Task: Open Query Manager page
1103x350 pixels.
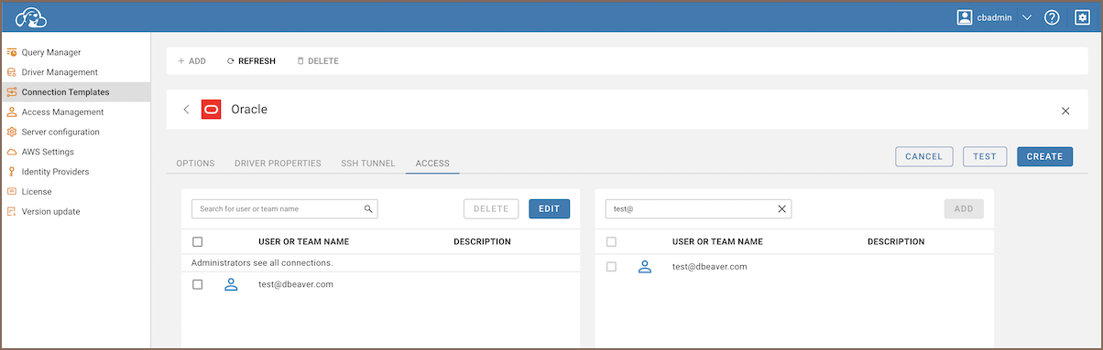Action: click(x=51, y=52)
